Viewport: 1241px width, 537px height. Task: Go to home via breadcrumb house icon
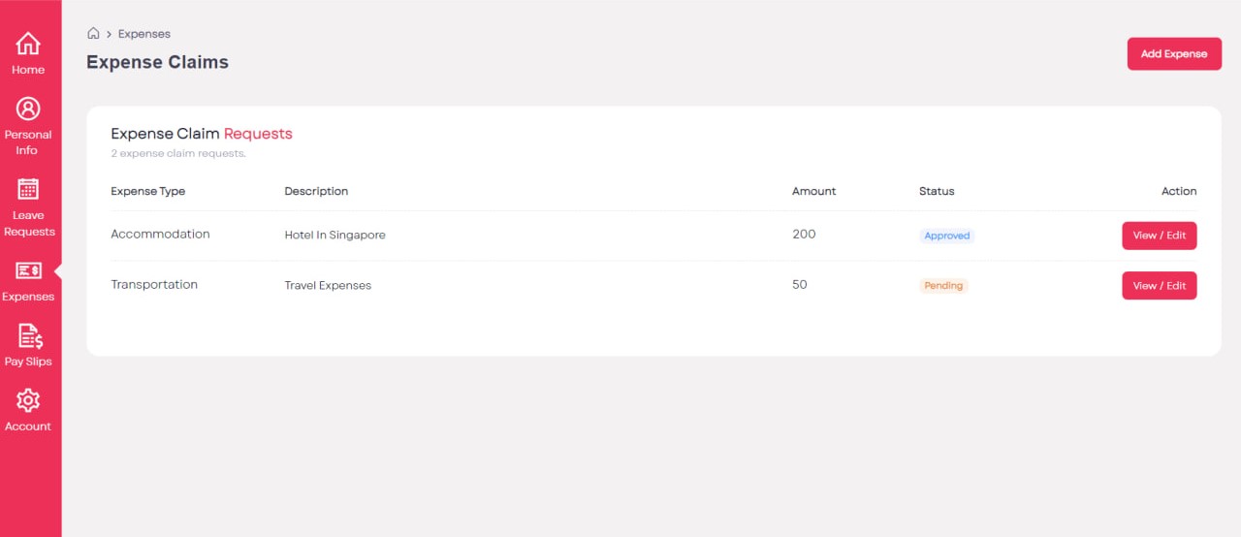93,34
